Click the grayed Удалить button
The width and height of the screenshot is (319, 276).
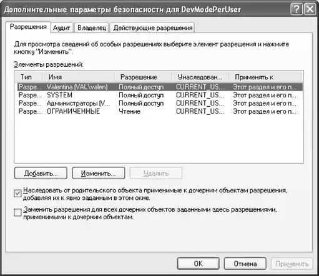click(156, 173)
